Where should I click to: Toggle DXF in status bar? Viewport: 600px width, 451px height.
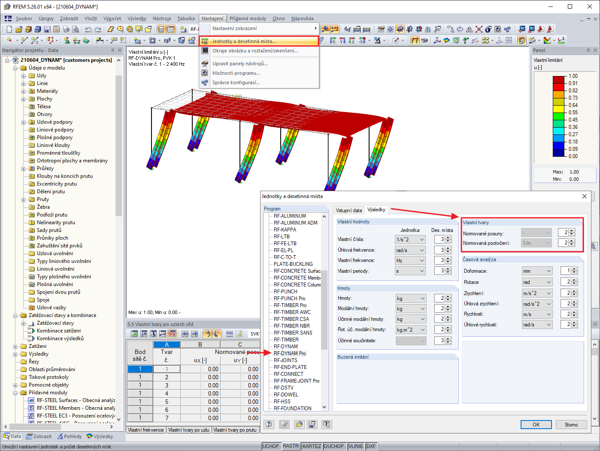click(371, 446)
